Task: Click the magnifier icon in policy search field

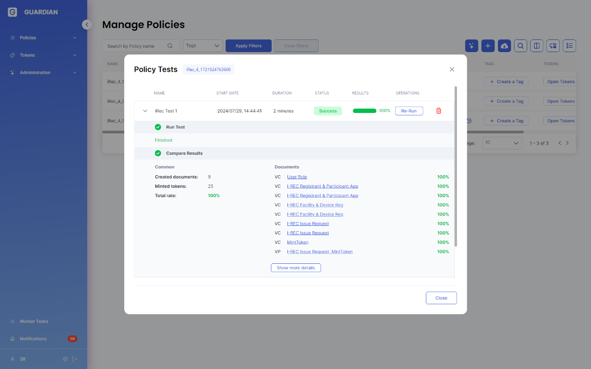Action: tap(170, 46)
